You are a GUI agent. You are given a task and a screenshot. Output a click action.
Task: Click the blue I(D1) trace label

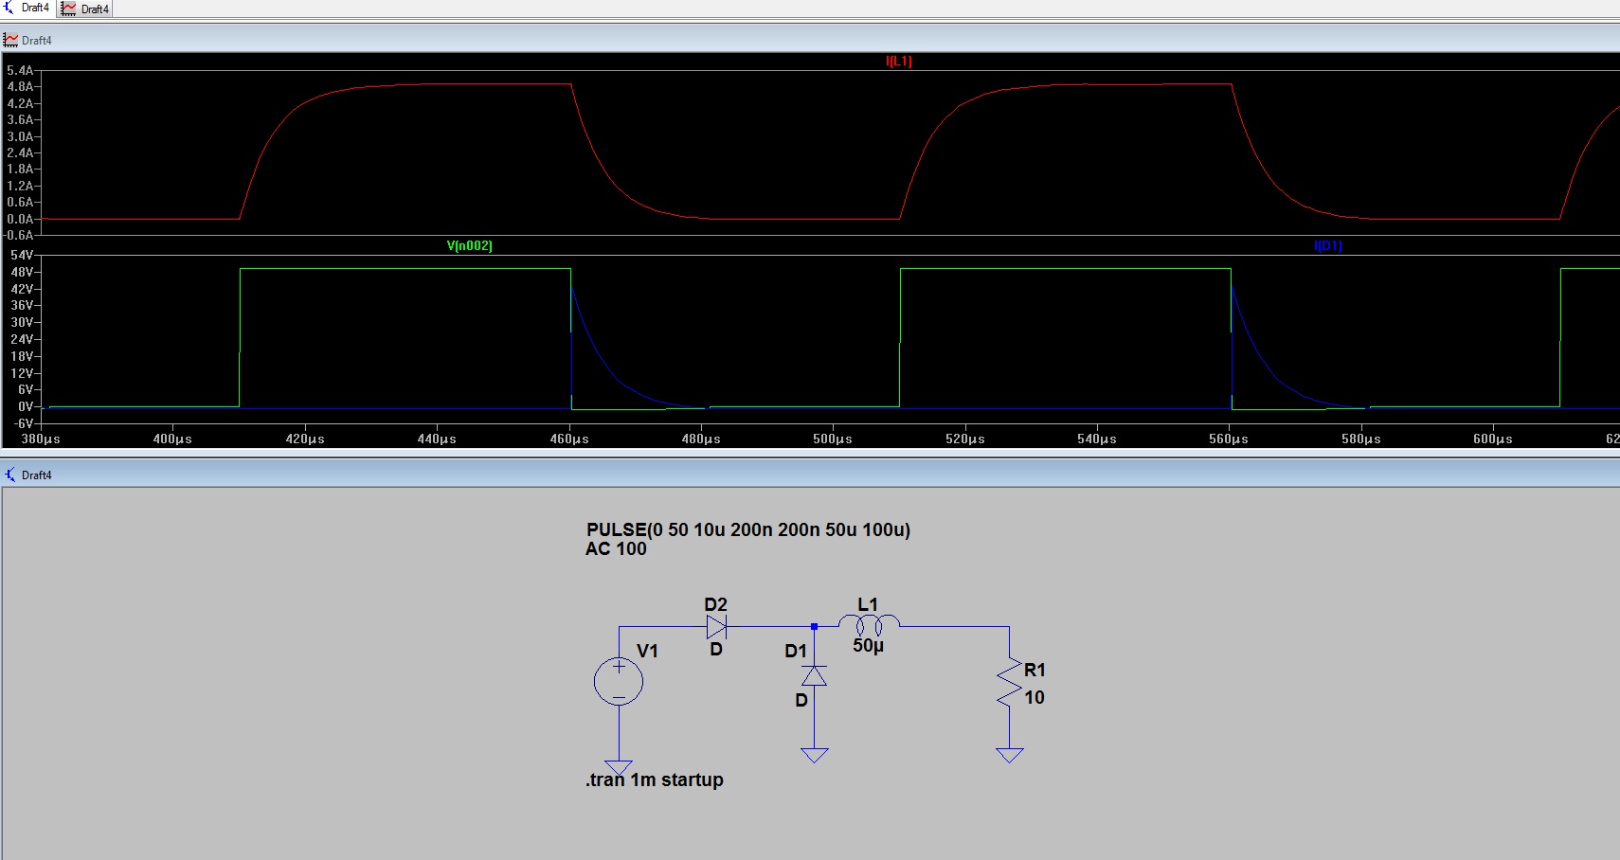click(x=1327, y=246)
